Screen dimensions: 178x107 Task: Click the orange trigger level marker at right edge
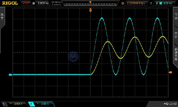click(x=170, y=72)
